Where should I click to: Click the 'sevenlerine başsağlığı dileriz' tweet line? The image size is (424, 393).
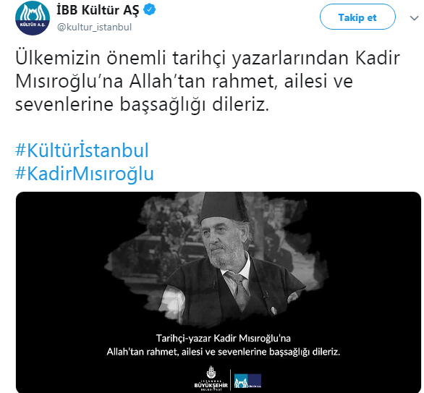[x=143, y=104]
